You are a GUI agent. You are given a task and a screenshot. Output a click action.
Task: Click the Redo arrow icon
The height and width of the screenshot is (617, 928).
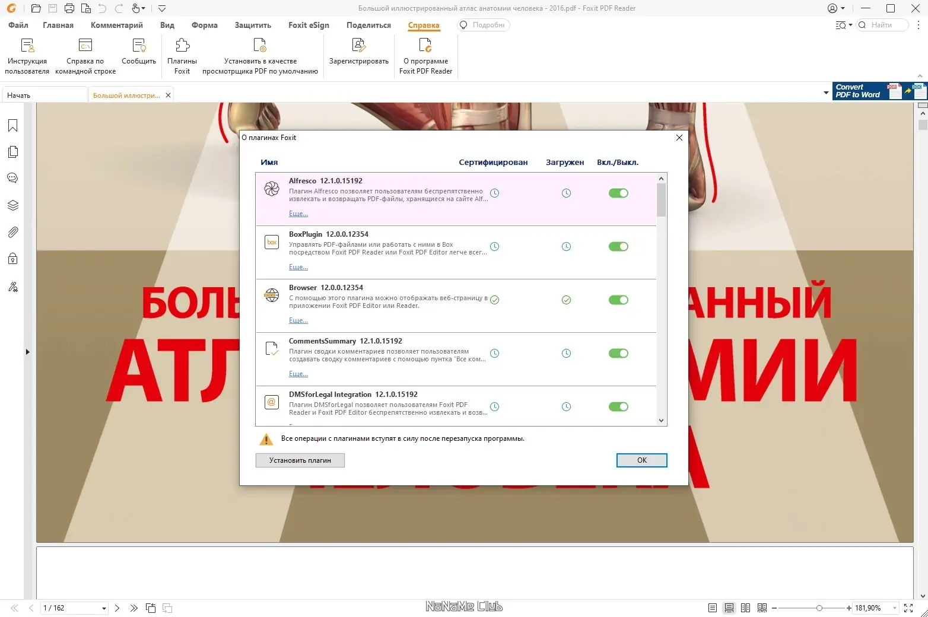click(119, 8)
